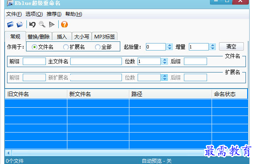Screen dimensions: 255x164
Task: Click the 文件名 后缀 input field
Action: tap(195, 61)
